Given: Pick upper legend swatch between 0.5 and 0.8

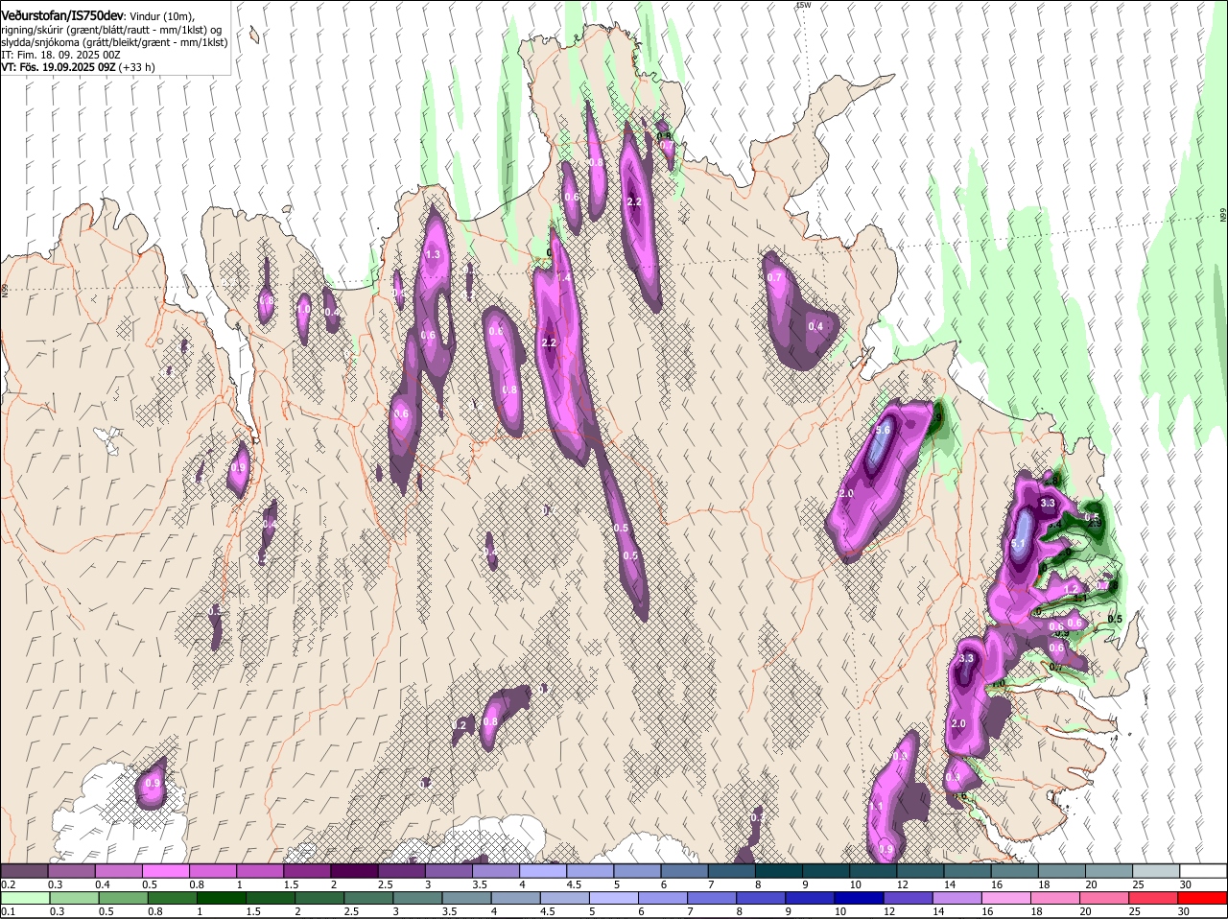Looking at the screenshot, I should coord(165,870).
